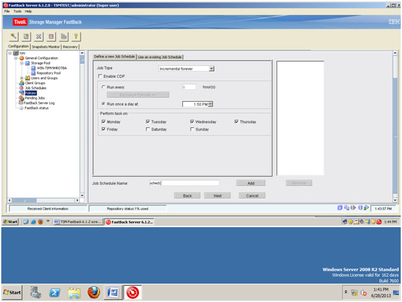Image resolution: width=402 pixels, height=302 pixels.
Task: Click the blue-X toolbar icon
Action: click(38, 36)
